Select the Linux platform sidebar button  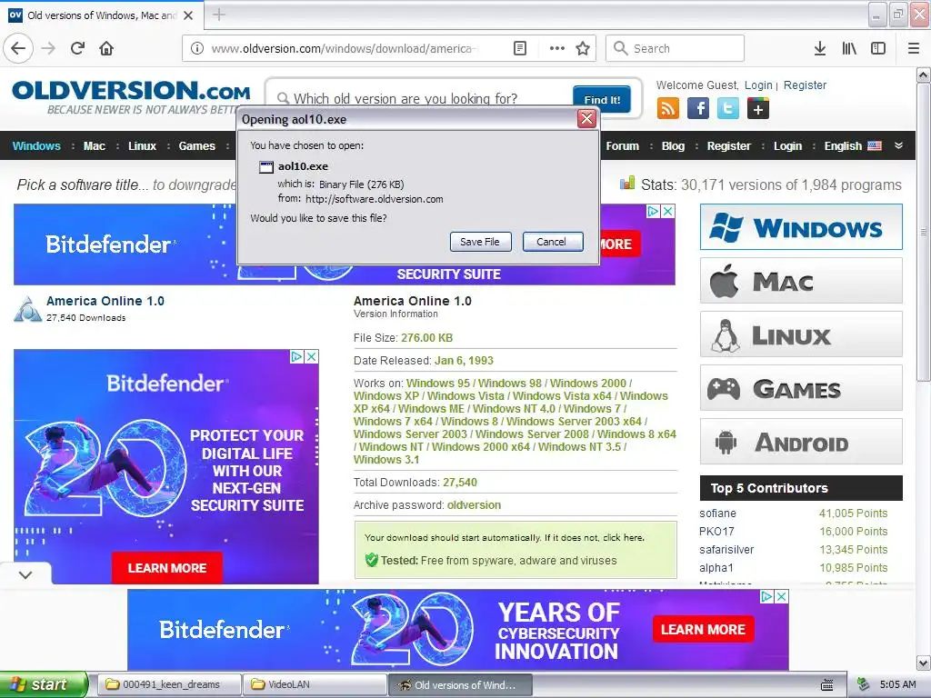point(801,334)
